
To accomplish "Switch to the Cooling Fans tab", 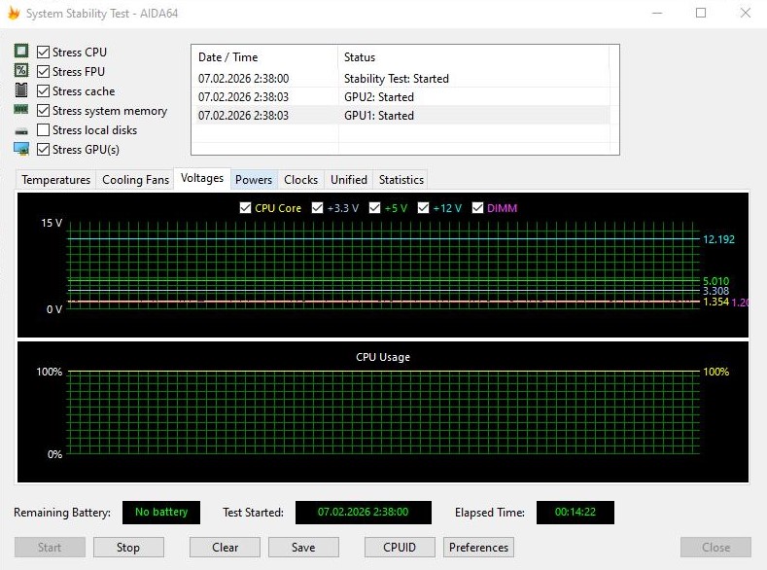I will 135,180.
